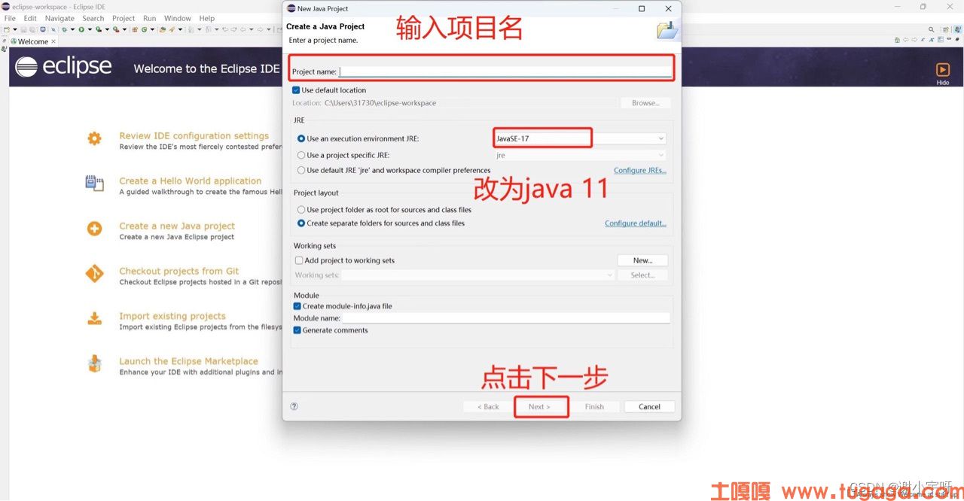Open Create a Hello World application link

[190, 181]
